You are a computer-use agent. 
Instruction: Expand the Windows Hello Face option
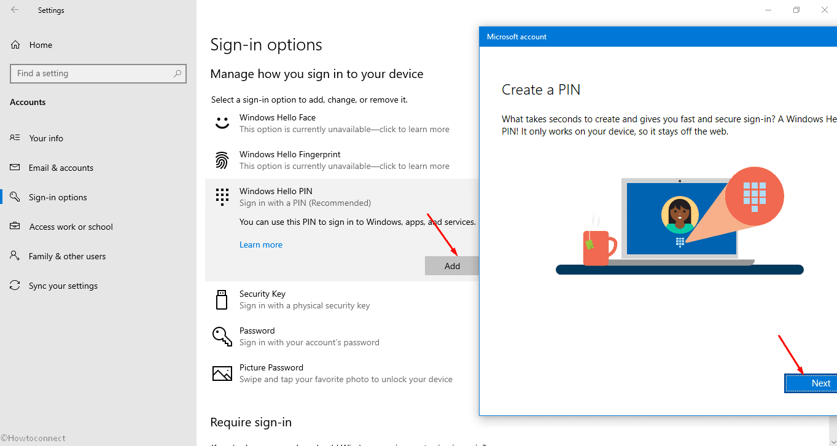tap(342, 123)
